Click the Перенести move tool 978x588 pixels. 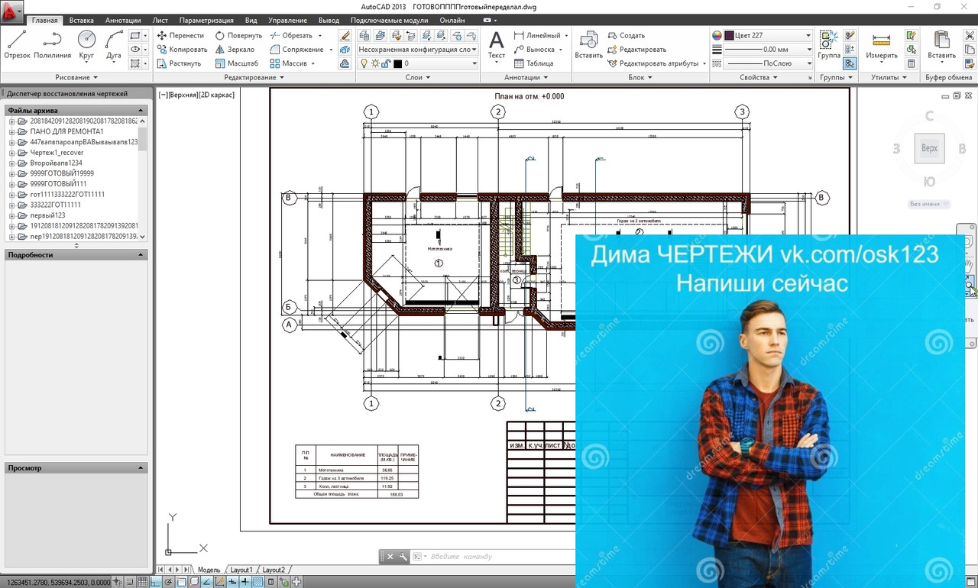180,35
